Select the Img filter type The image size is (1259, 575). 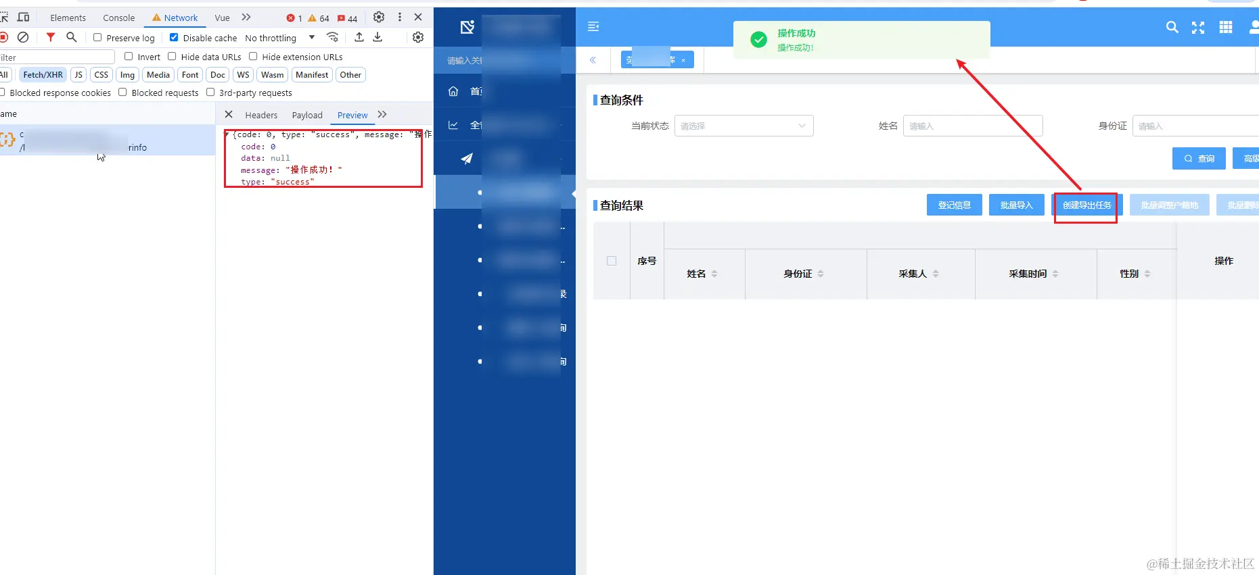click(127, 75)
